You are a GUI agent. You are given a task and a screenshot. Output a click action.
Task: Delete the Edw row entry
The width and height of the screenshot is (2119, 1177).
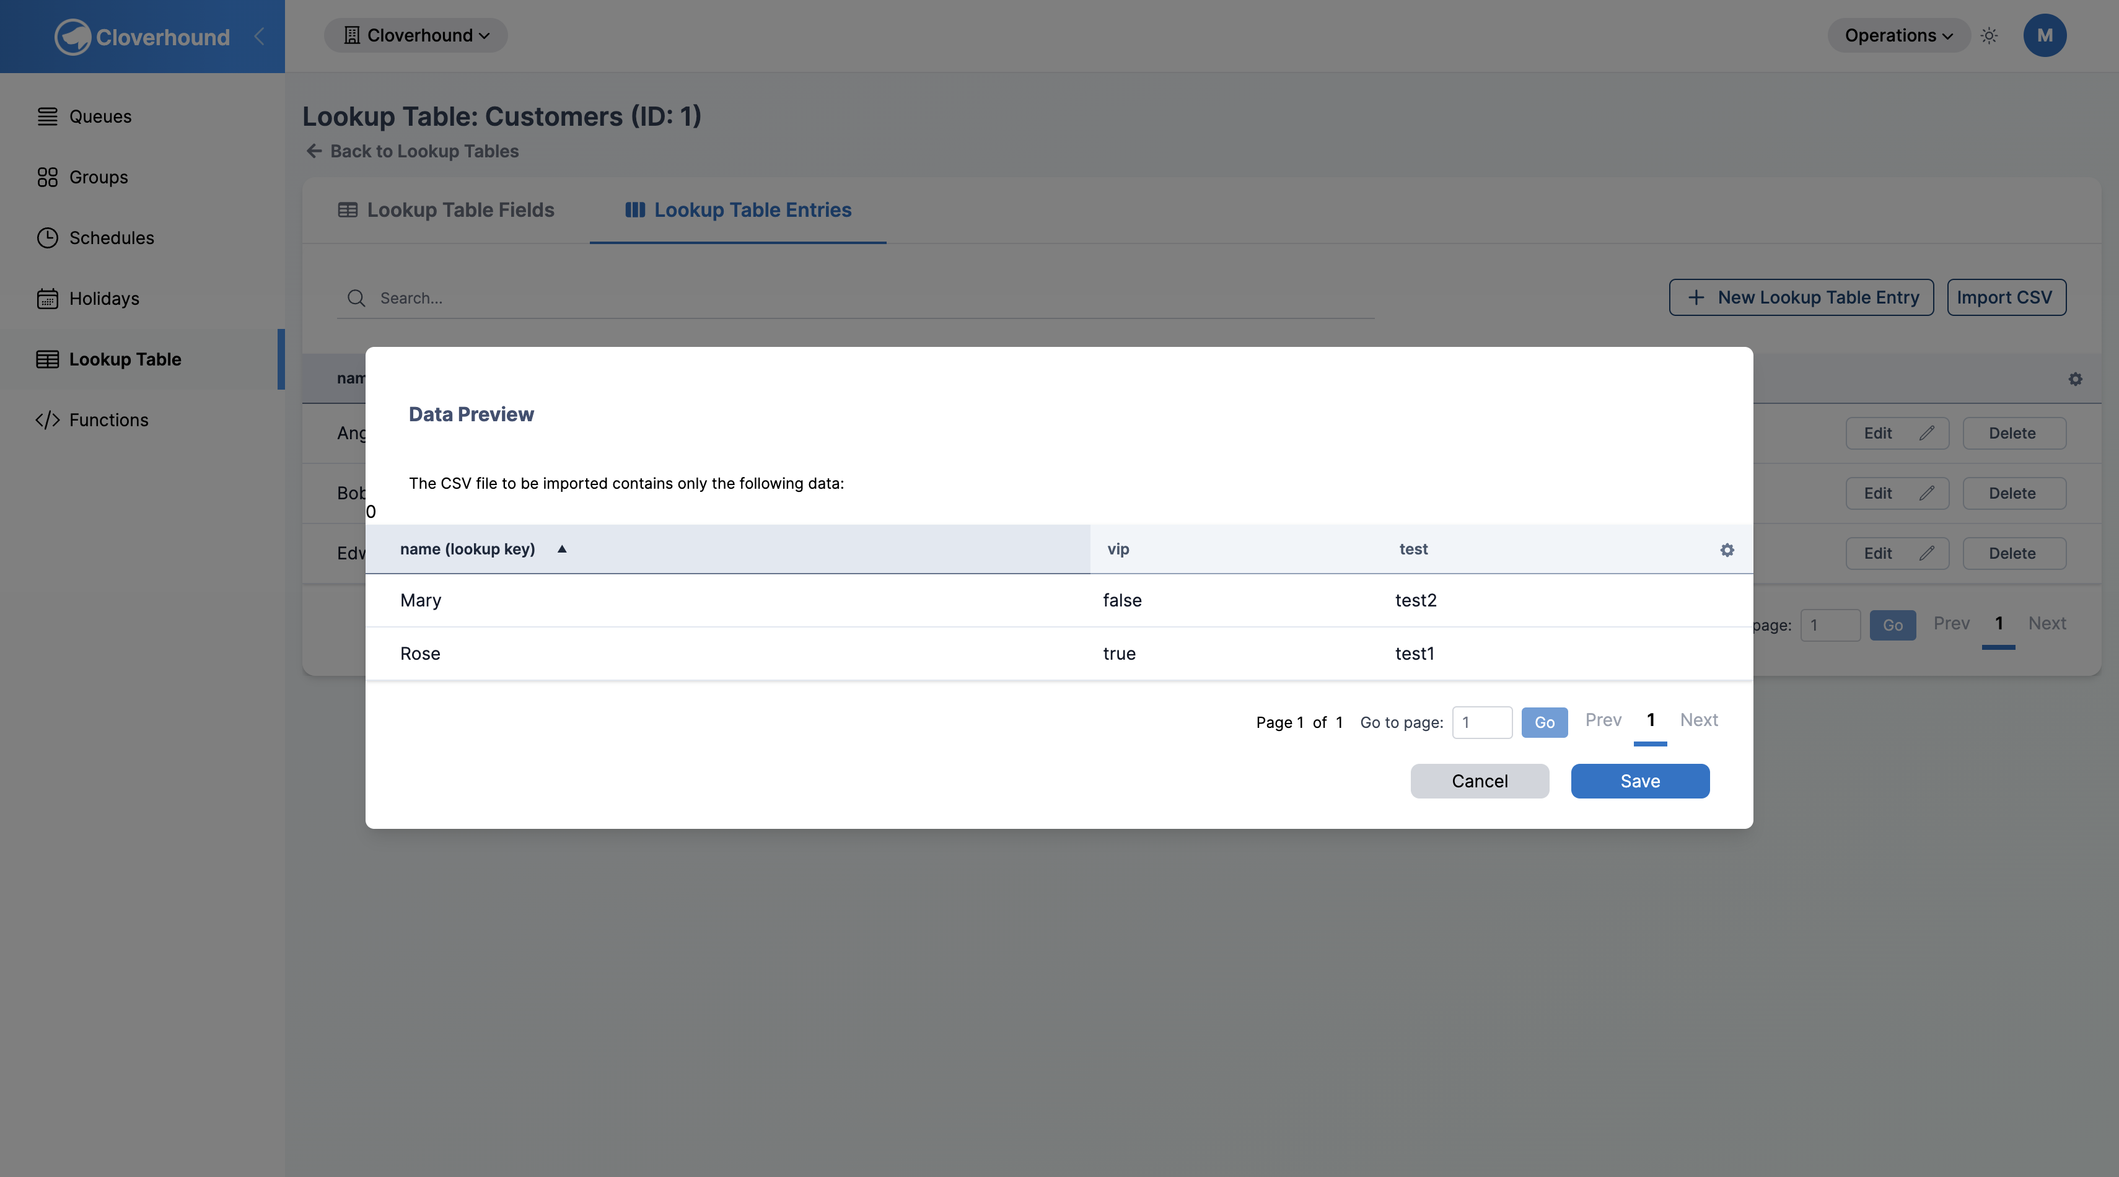(2014, 554)
